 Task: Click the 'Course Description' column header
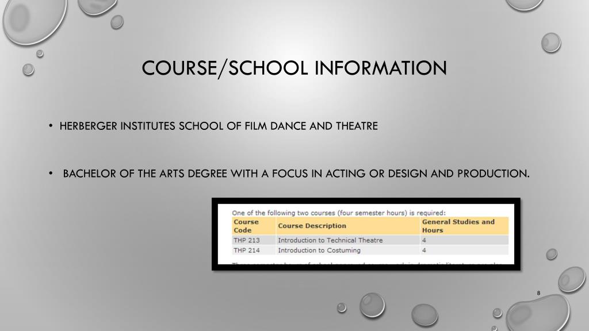coord(348,226)
